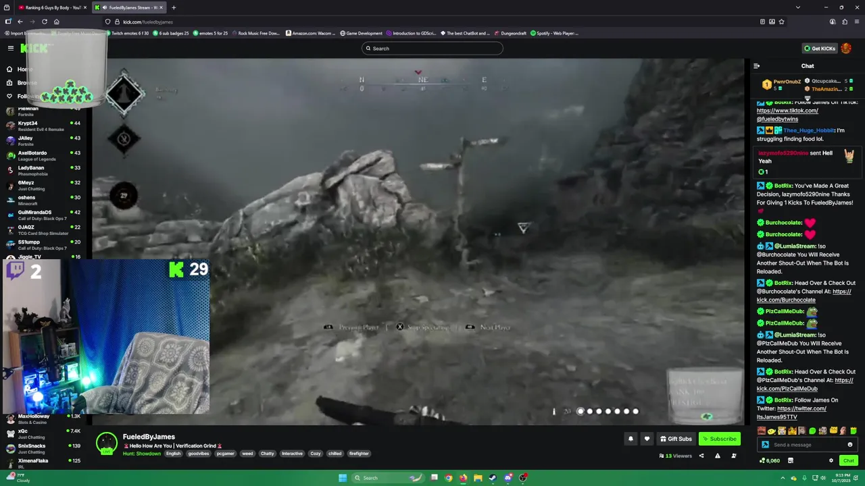The image size is (865, 486).
Task: Click the Hunt: Showdown category link
Action: [x=142, y=454]
